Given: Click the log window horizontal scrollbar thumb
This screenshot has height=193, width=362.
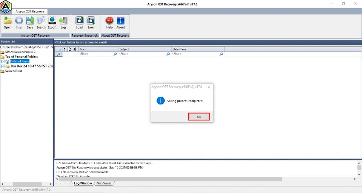Looking at the screenshot, I should 171,179.
